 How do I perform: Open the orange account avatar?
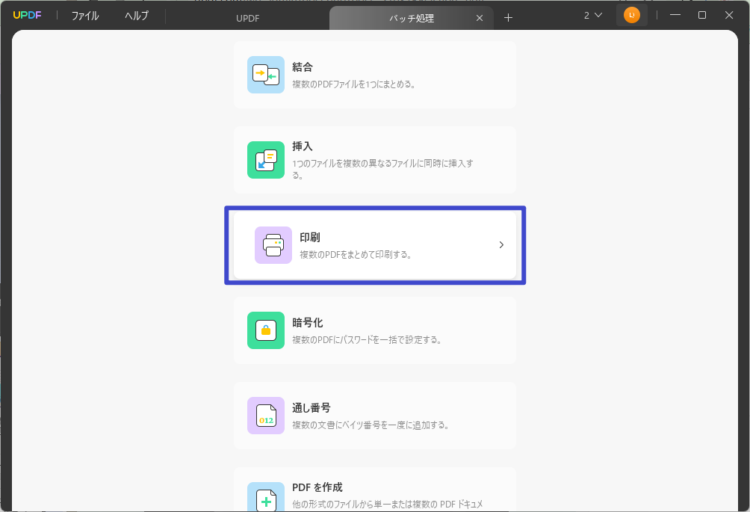coord(632,14)
